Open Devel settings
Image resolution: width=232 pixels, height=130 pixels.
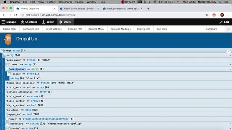tap(53, 29)
